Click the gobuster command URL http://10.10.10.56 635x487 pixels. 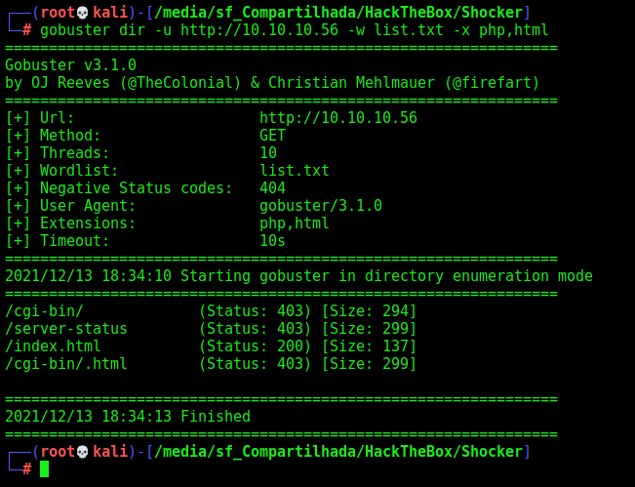tap(259, 30)
